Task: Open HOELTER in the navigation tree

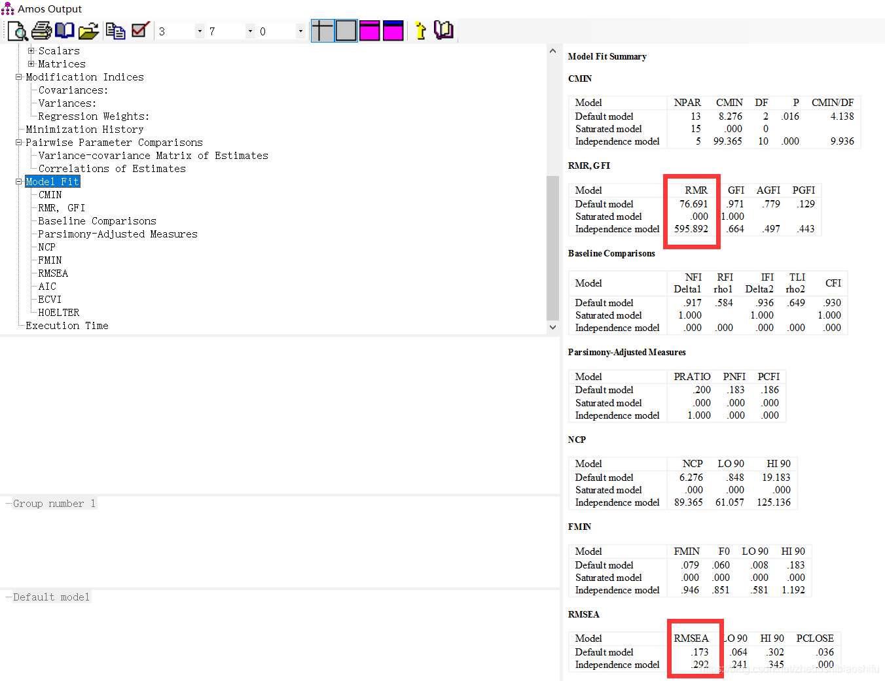Action: click(x=59, y=313)
